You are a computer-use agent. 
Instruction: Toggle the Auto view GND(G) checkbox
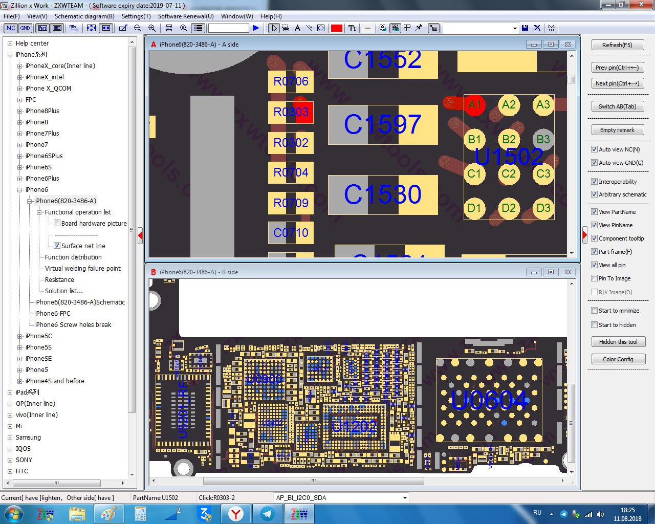click(594, 163)
